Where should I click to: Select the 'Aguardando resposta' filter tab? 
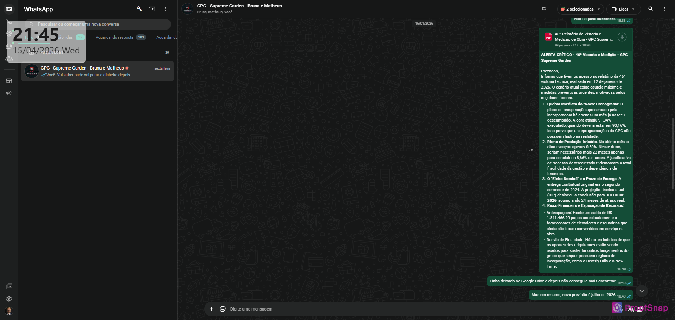121,37
